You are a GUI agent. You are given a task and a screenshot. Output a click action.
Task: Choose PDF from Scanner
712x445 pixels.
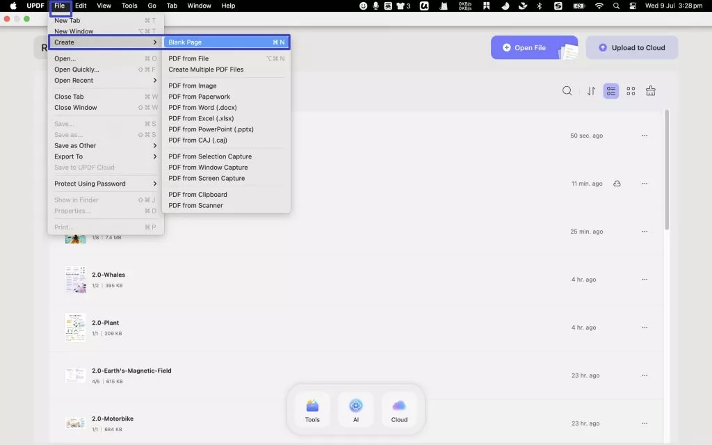click(x=226, y=205)
